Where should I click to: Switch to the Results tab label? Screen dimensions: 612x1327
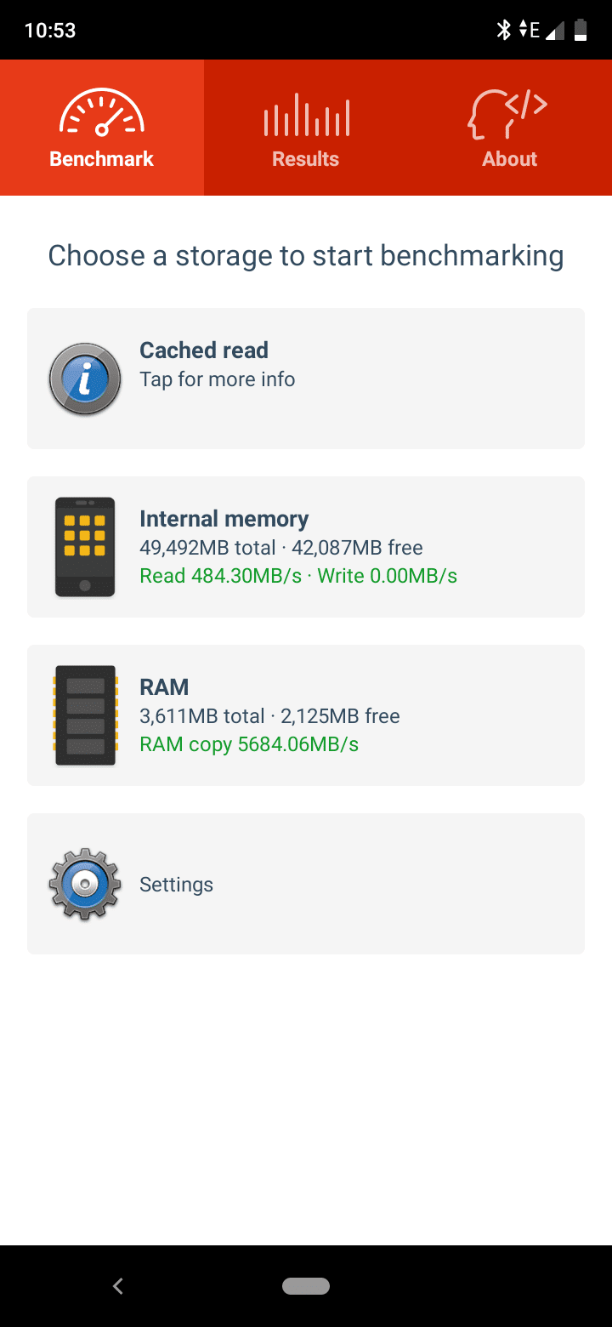click(305, 159)
